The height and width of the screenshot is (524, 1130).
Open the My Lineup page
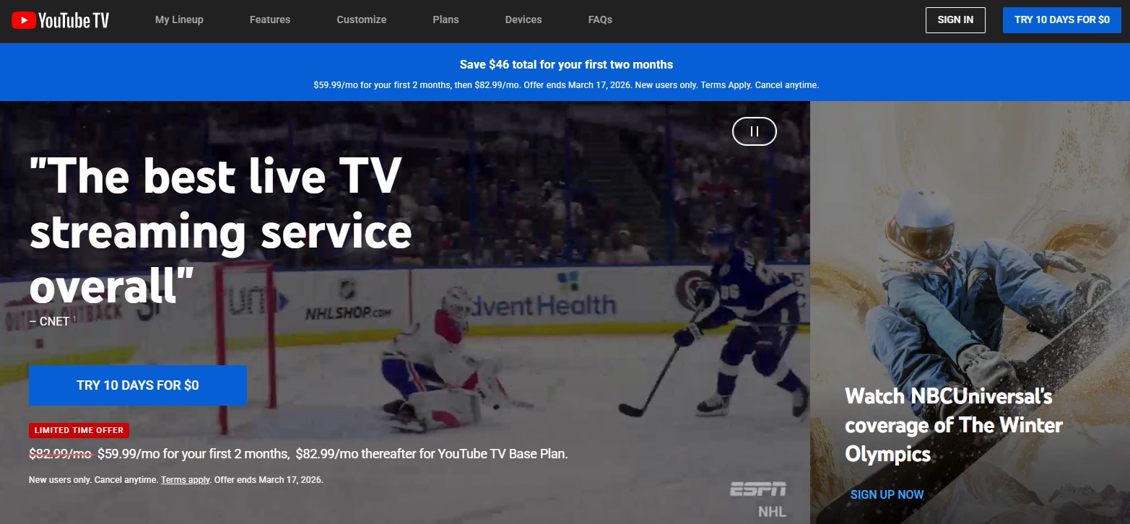(x=178, y=19)
